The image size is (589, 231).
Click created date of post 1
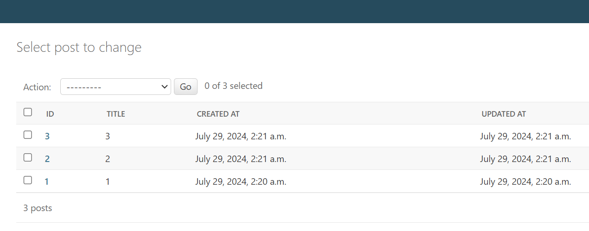pos(241,181)
